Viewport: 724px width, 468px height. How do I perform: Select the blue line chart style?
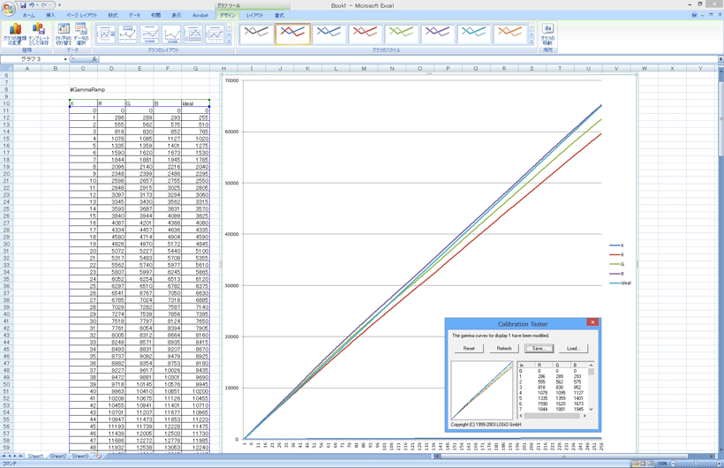tap(328, 34)
